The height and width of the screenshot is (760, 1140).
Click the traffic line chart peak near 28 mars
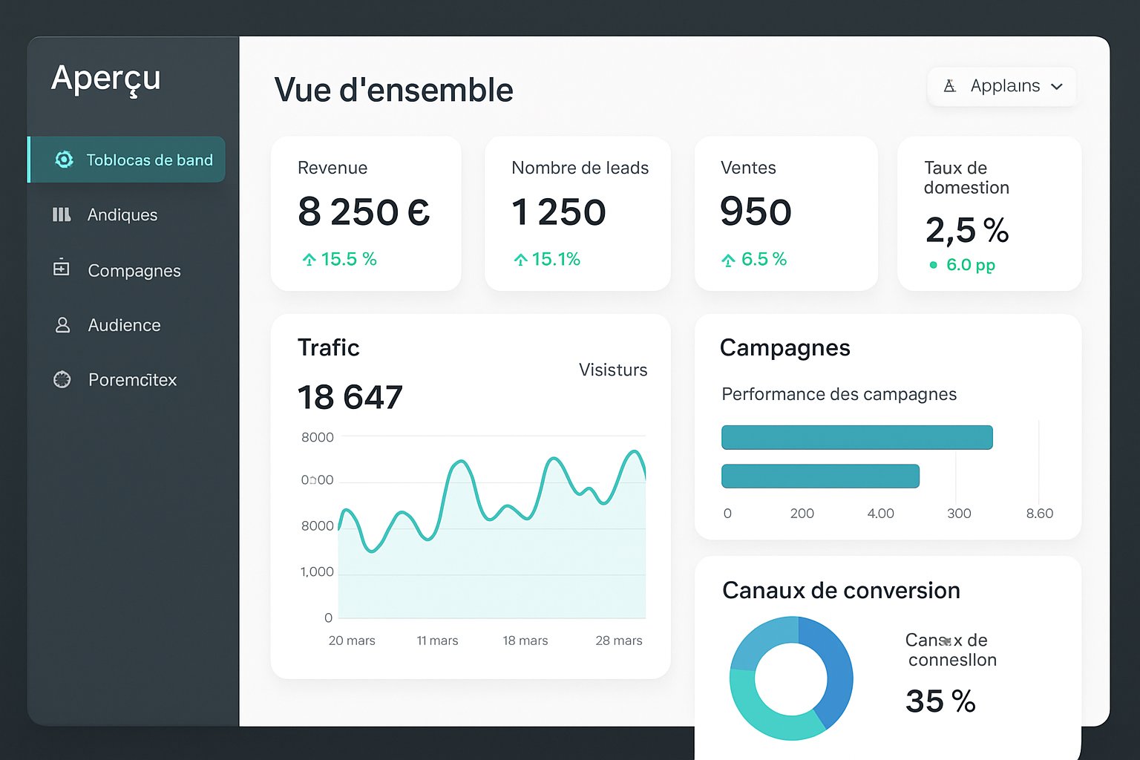point(635,452)
